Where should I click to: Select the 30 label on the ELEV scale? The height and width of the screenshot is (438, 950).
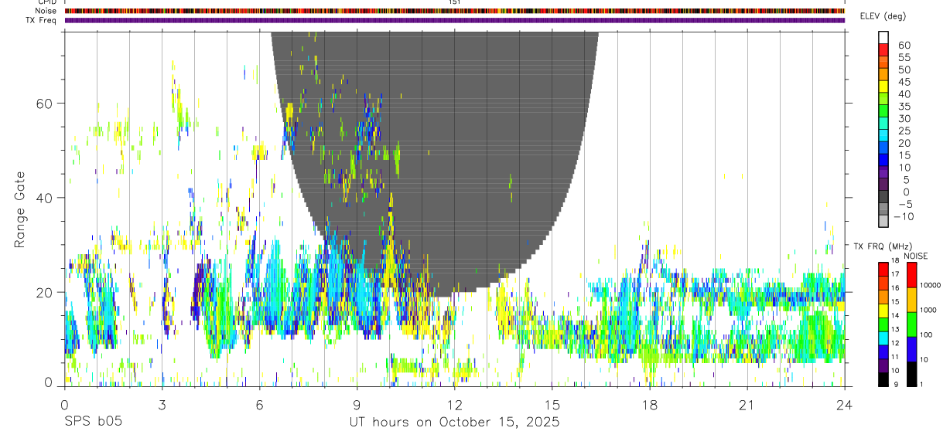(x=904, y=118)
